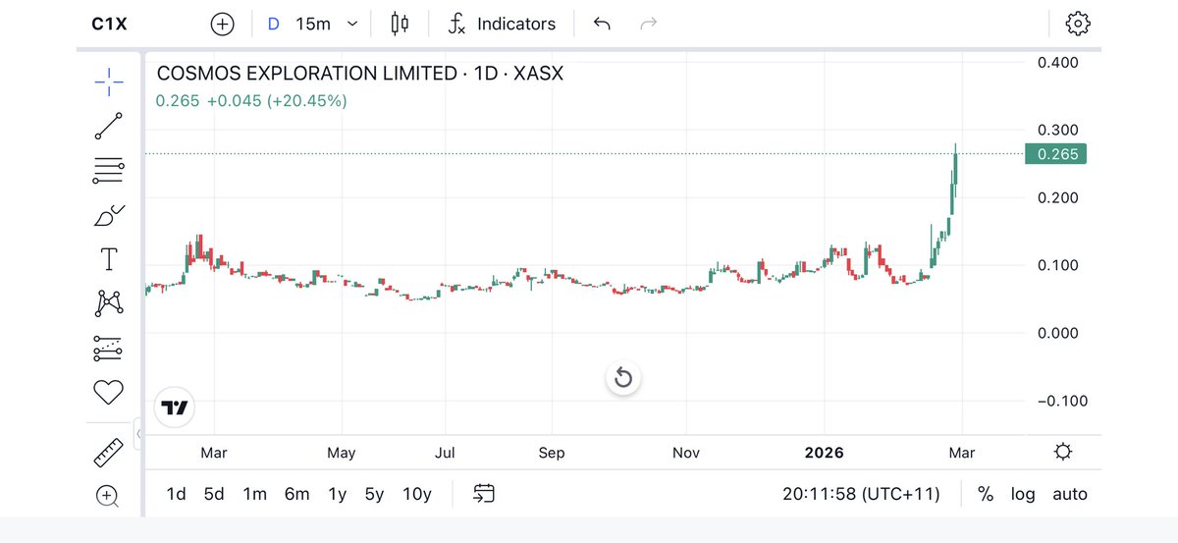This screenshot has width=1178, height=543.
Task: Click the Jul label on time axis
Action: point(445,453)
